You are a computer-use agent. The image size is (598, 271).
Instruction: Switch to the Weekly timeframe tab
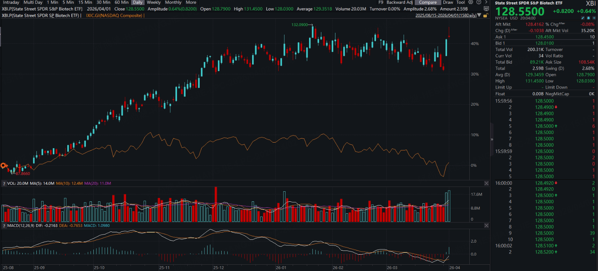click(x=154, y=2)
